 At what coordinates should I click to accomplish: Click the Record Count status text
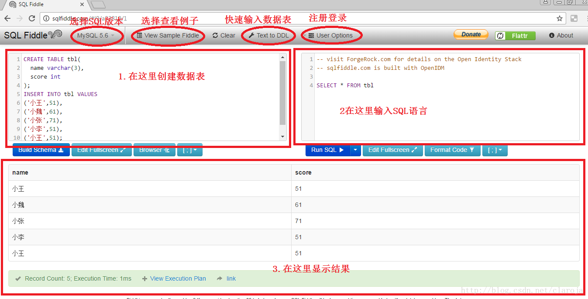[x=78, y=278]
